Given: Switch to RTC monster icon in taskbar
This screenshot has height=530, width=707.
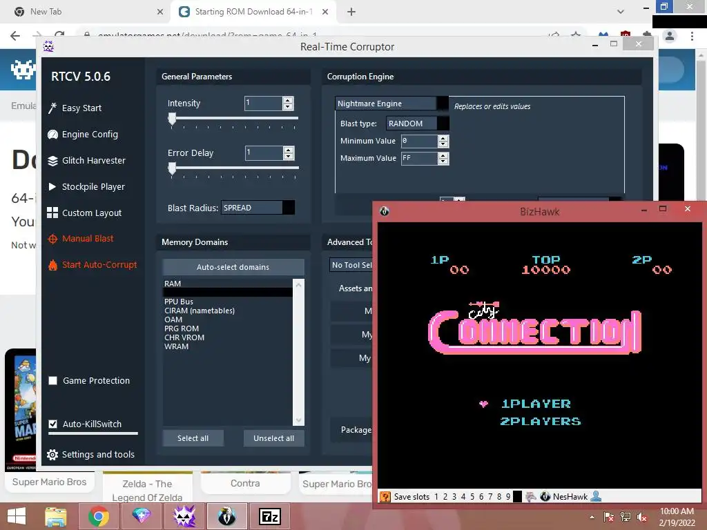Looking at the screenshot, I should click(184, 516).
